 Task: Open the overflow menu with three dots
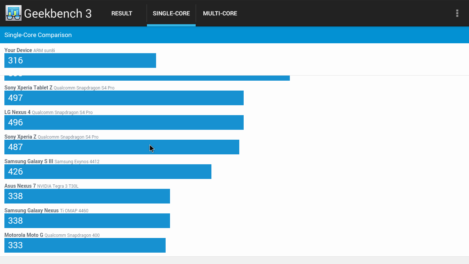pos(457,13)
